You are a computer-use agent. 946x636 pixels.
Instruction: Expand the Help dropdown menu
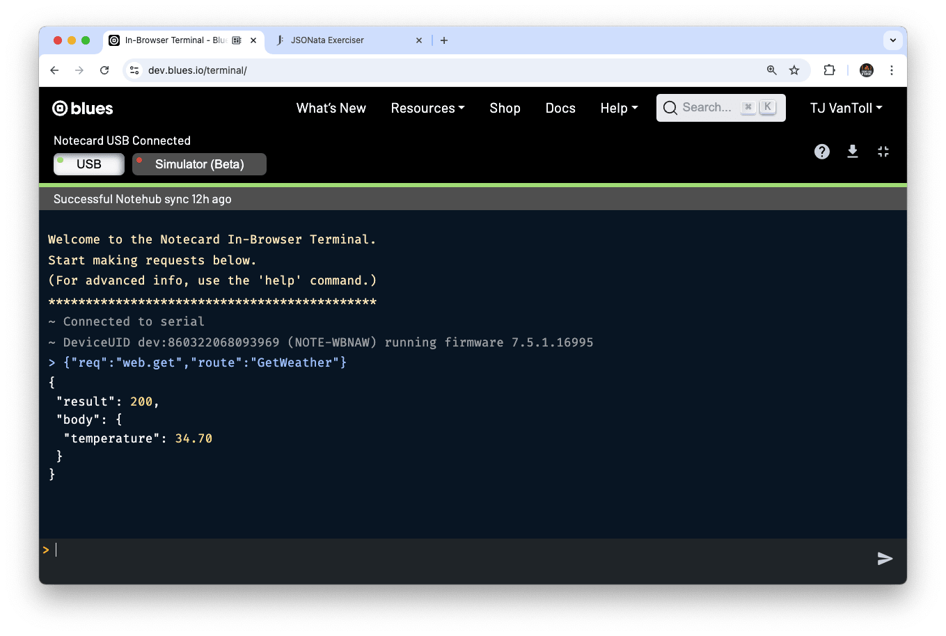point(619,108)
